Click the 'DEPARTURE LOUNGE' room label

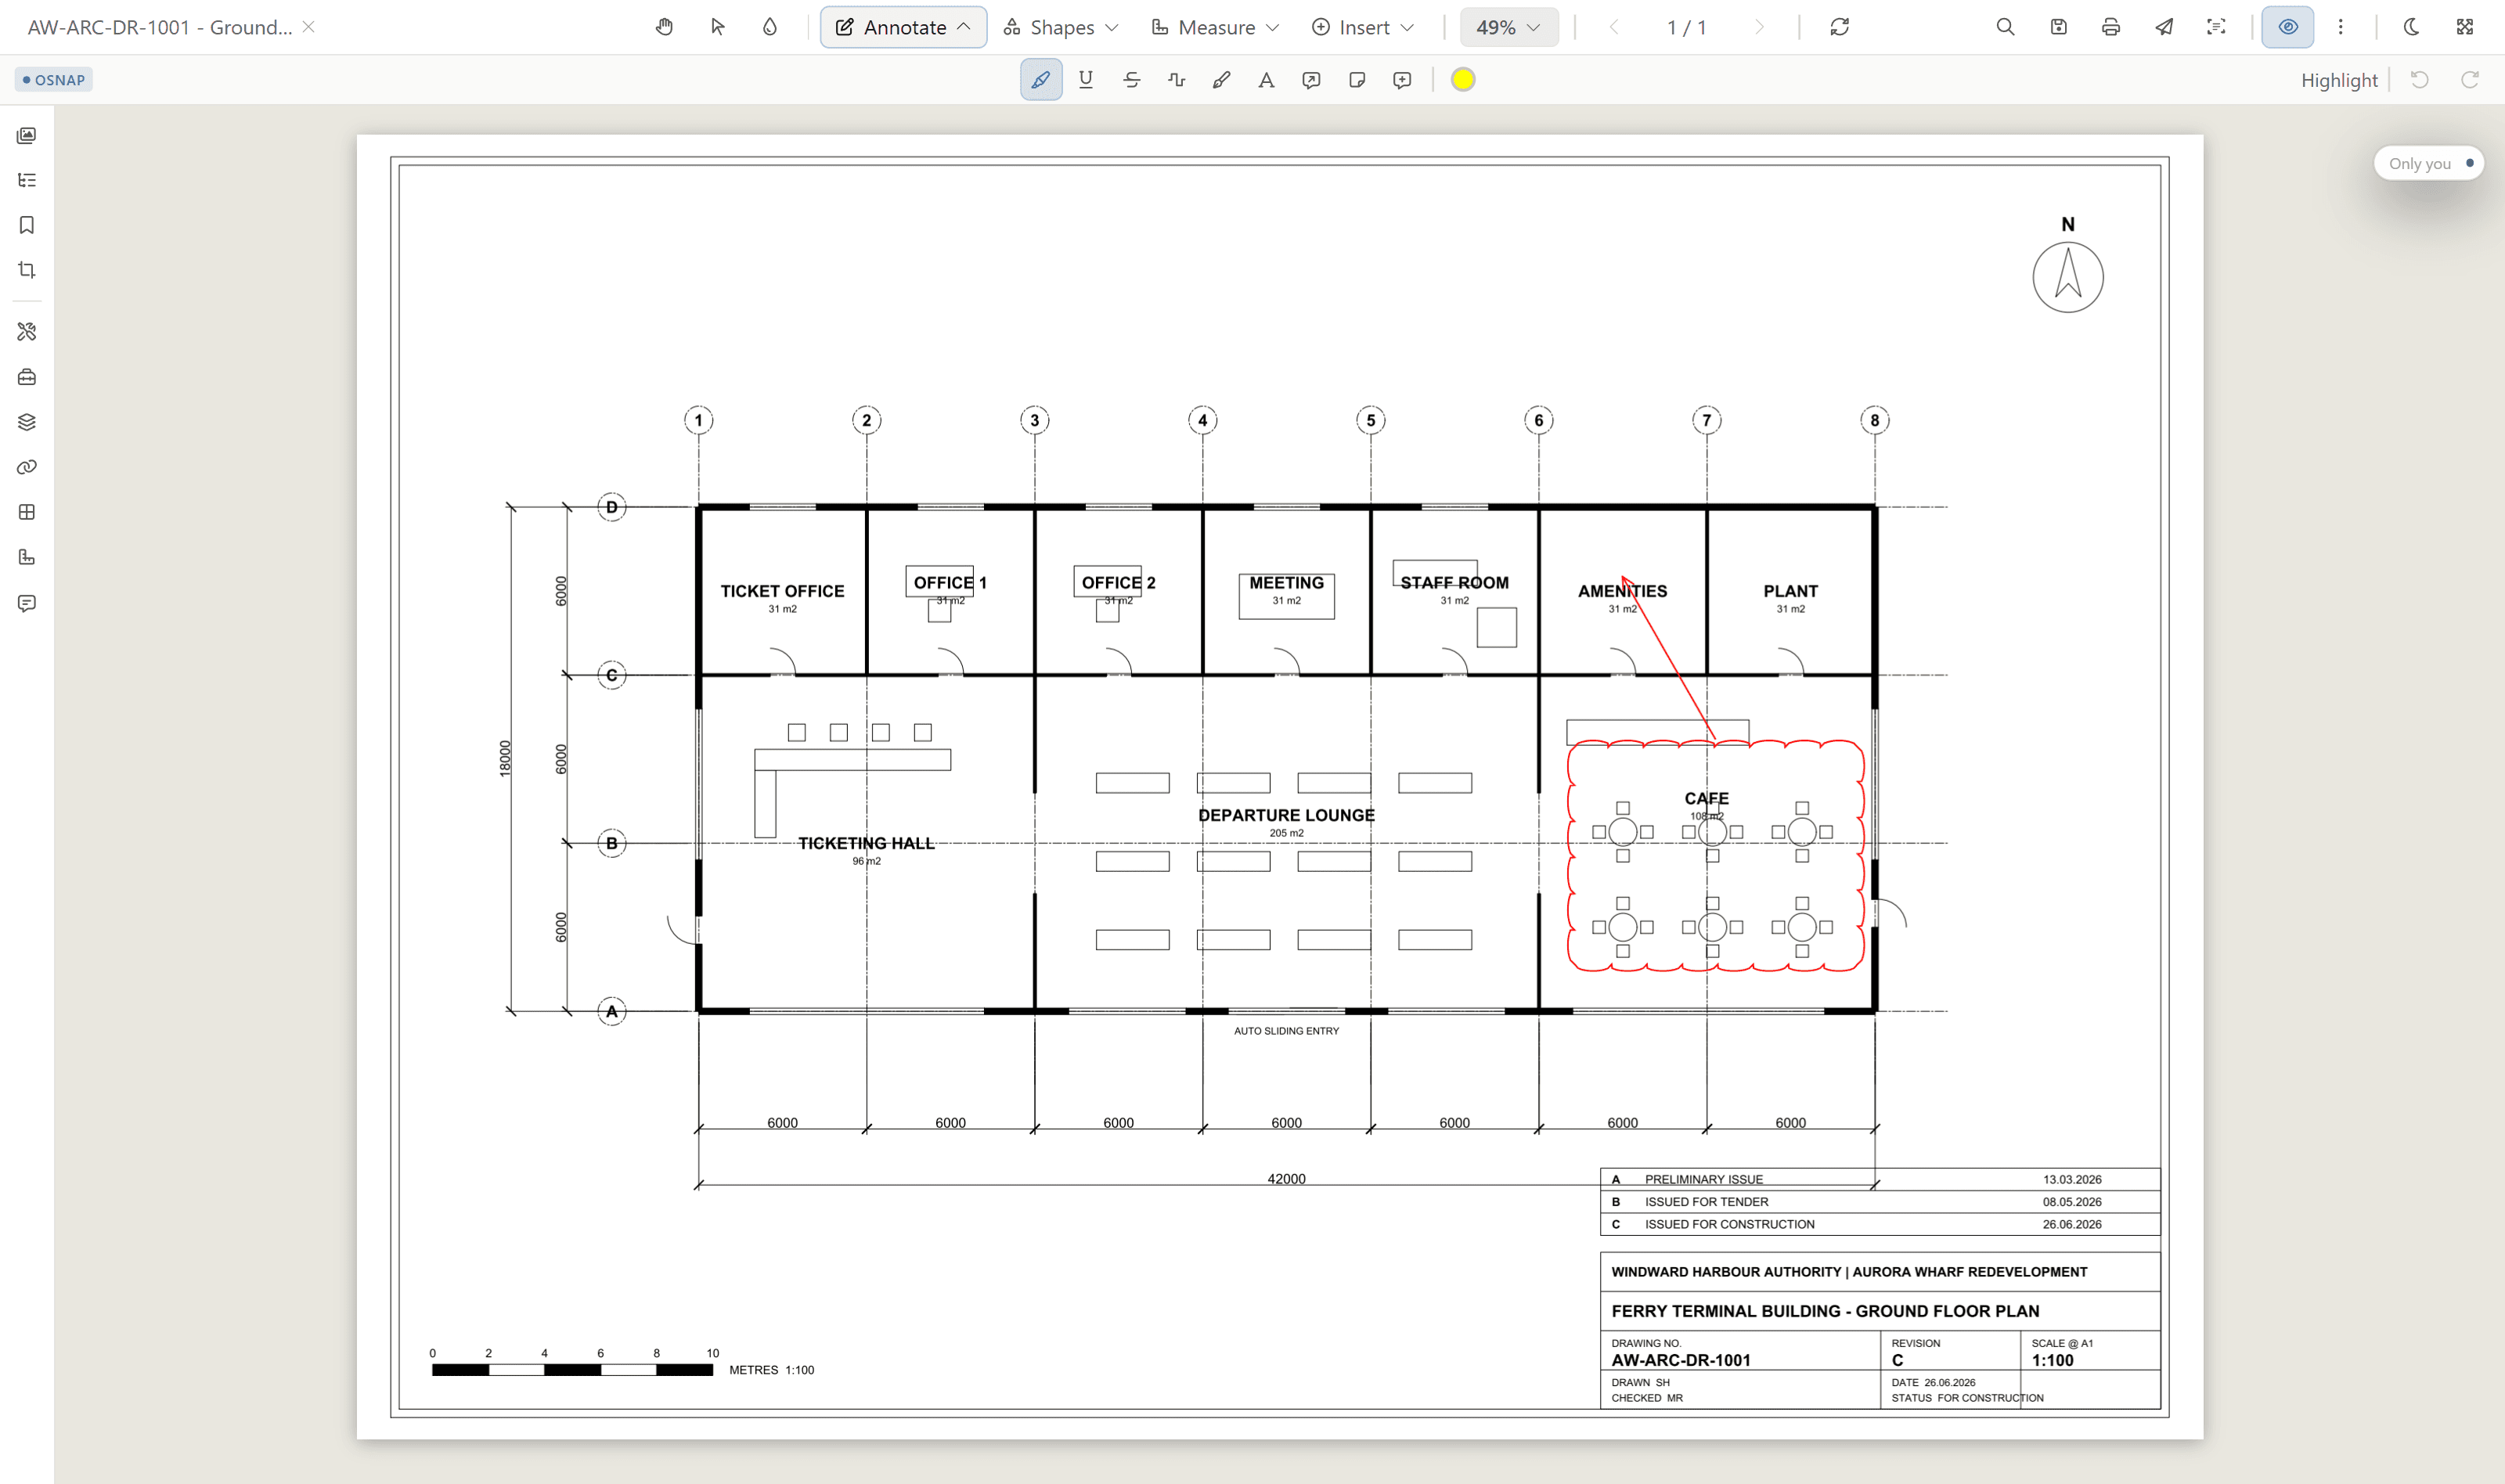point(1286,815)
